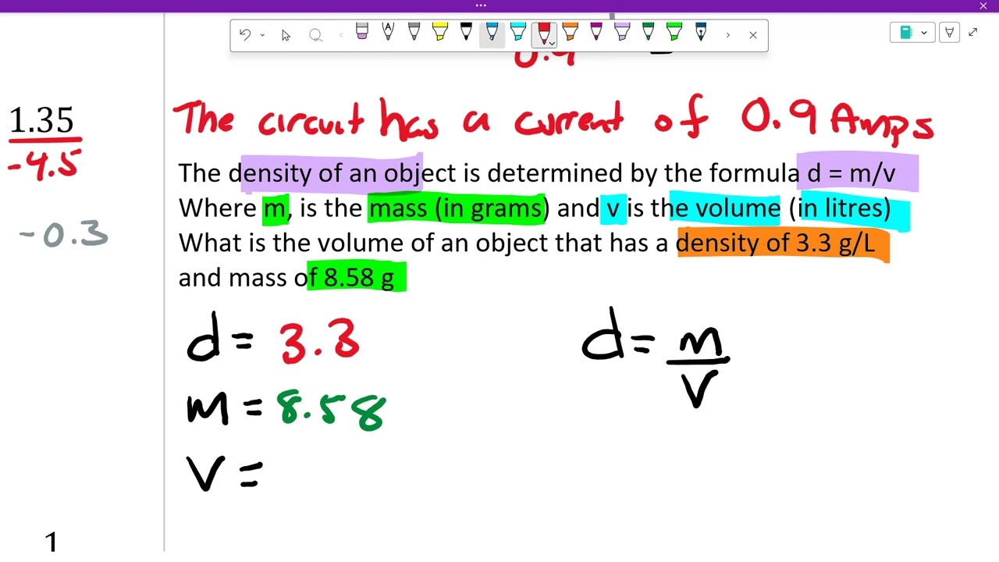Click the expand full-screen arrows icon
Image resolution: width=999 pixels, height=562 pixels.
[x=973, y=32]
